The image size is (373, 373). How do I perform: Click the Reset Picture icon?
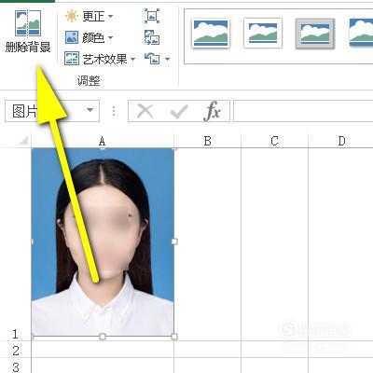(x=152, y=59)
